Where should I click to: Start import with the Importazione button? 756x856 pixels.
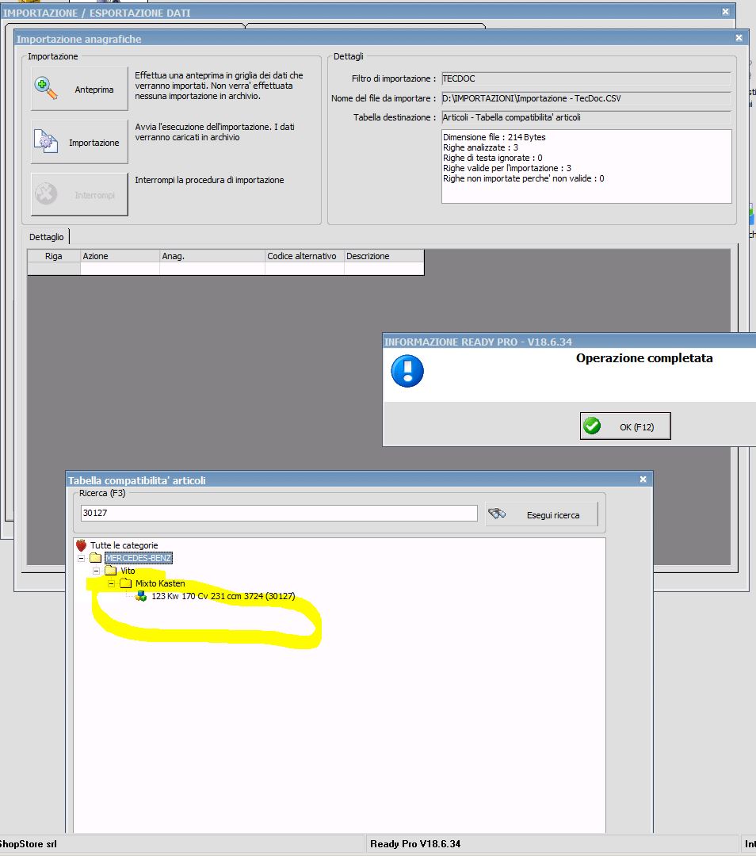pos(80,142)
